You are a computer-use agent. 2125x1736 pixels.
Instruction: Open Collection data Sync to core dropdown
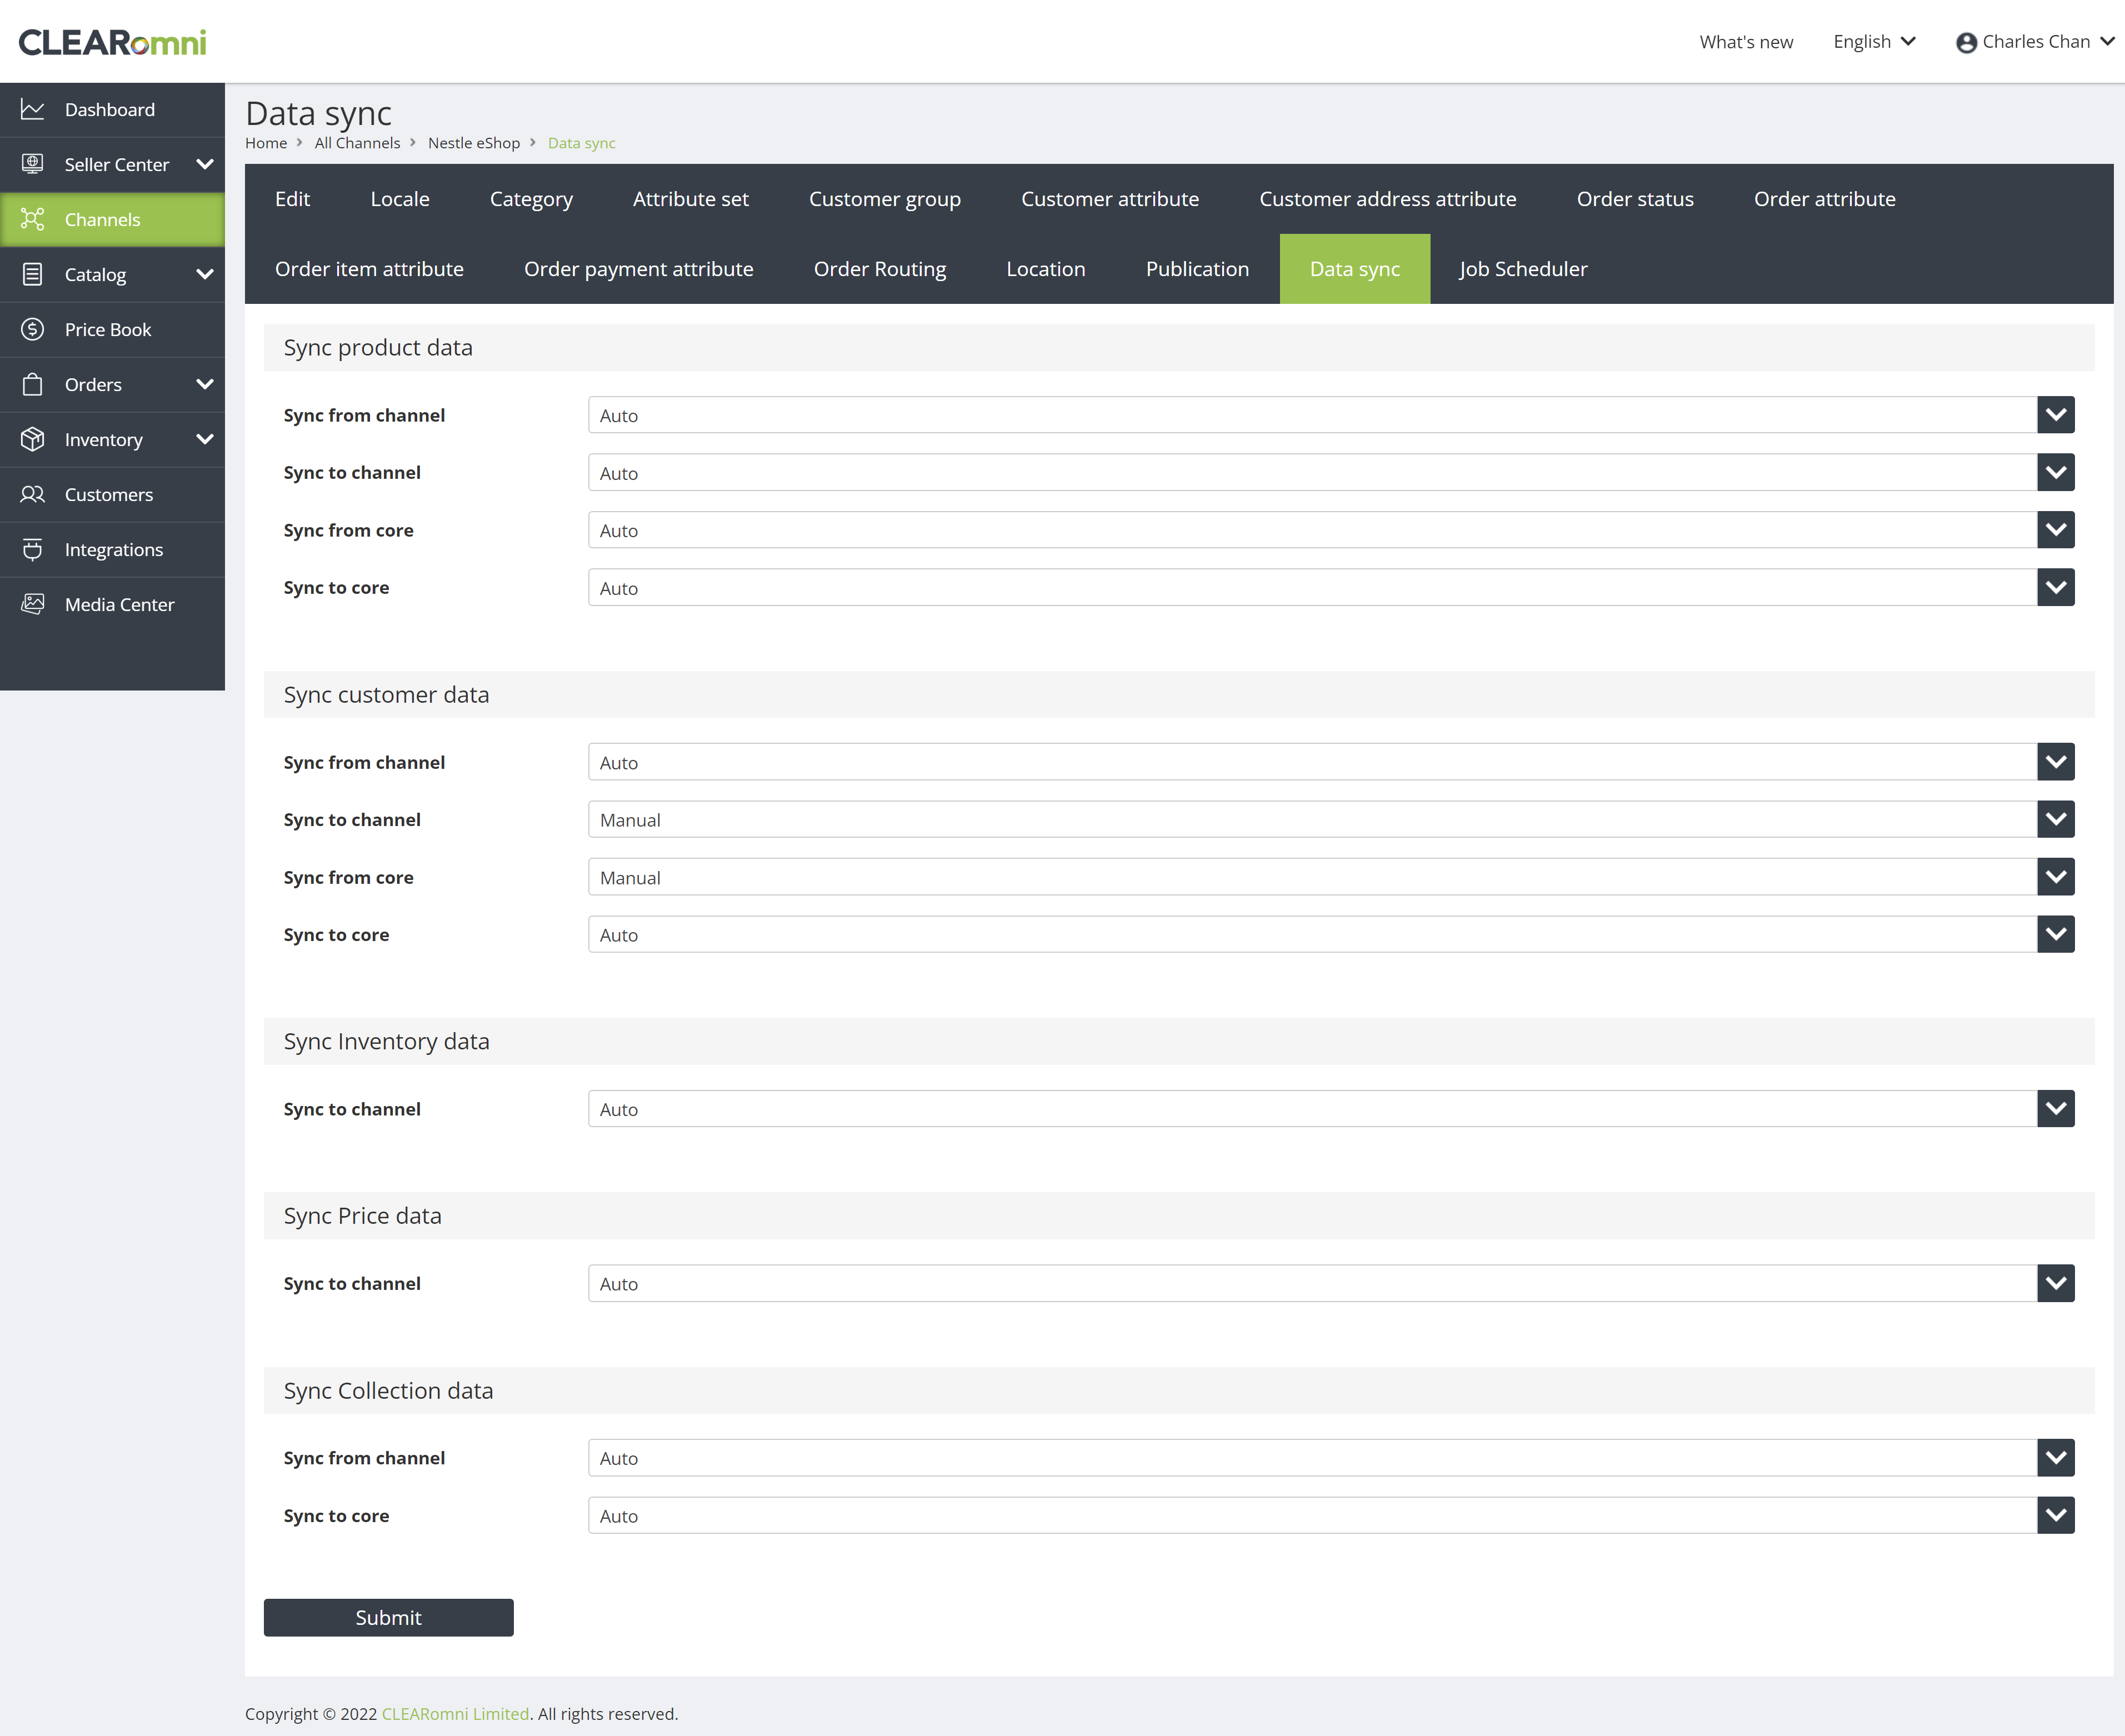1331,1516
